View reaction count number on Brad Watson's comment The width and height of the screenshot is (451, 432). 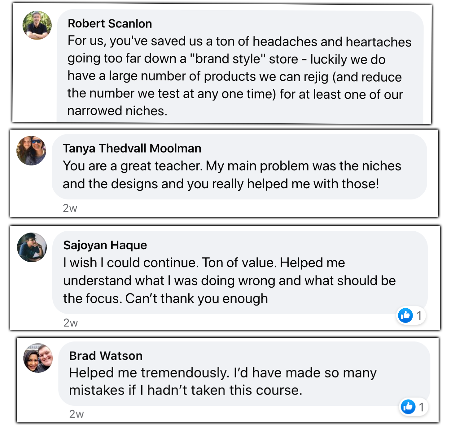tap(421, 407)
